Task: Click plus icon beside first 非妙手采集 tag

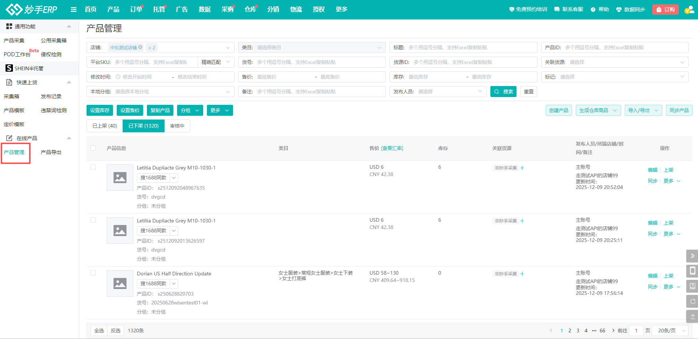Action: (x=522, y=168)
